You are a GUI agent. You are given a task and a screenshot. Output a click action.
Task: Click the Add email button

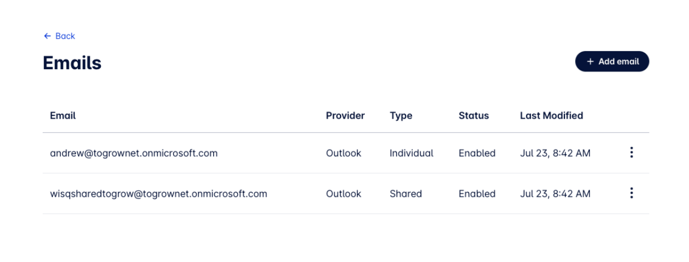coord(612,62)
